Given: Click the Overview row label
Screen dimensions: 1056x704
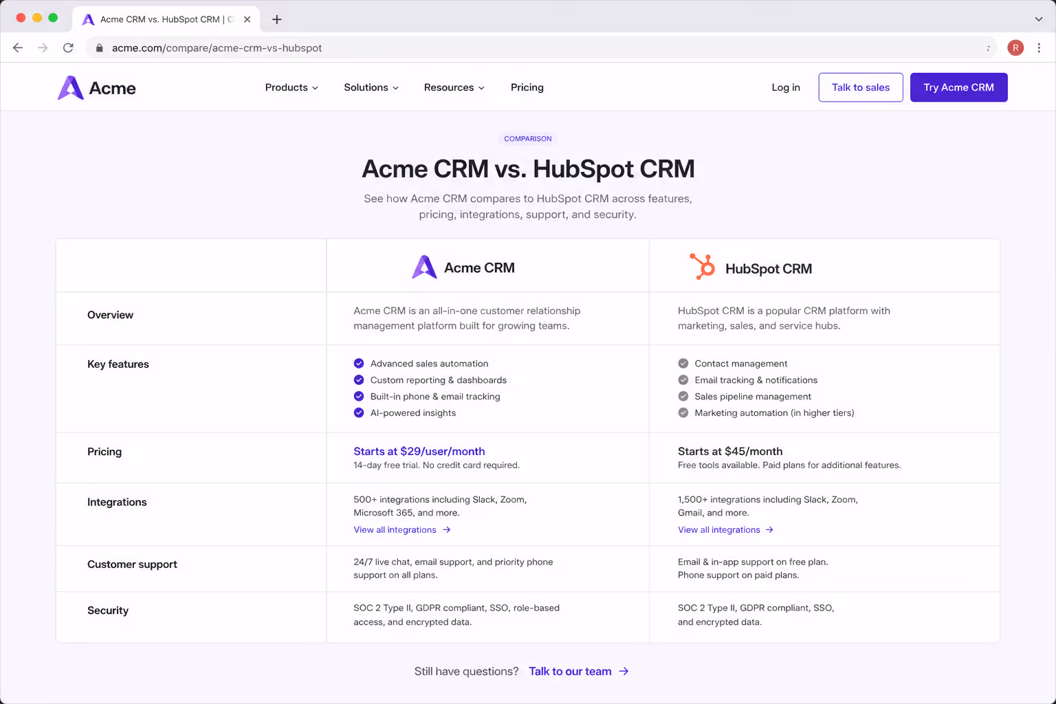Looking at the screenshot, I should point(110,315).
